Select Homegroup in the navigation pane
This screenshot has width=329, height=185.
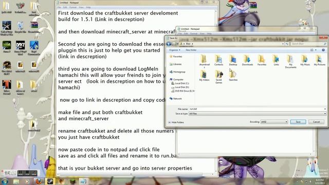point(177,72)
